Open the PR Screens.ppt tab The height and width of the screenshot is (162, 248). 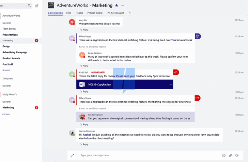116,13
